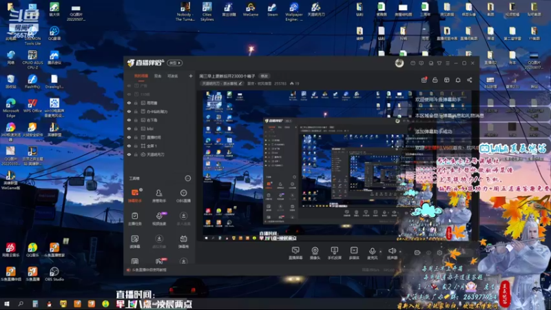Click the stream preview canvas
Image resolution: width=551 pixels, height=310 pixels.
coord(337,166)
